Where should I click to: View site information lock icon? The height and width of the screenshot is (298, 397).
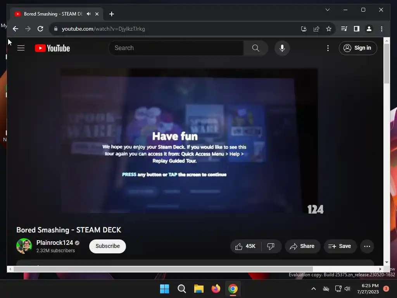coord(56,29)
